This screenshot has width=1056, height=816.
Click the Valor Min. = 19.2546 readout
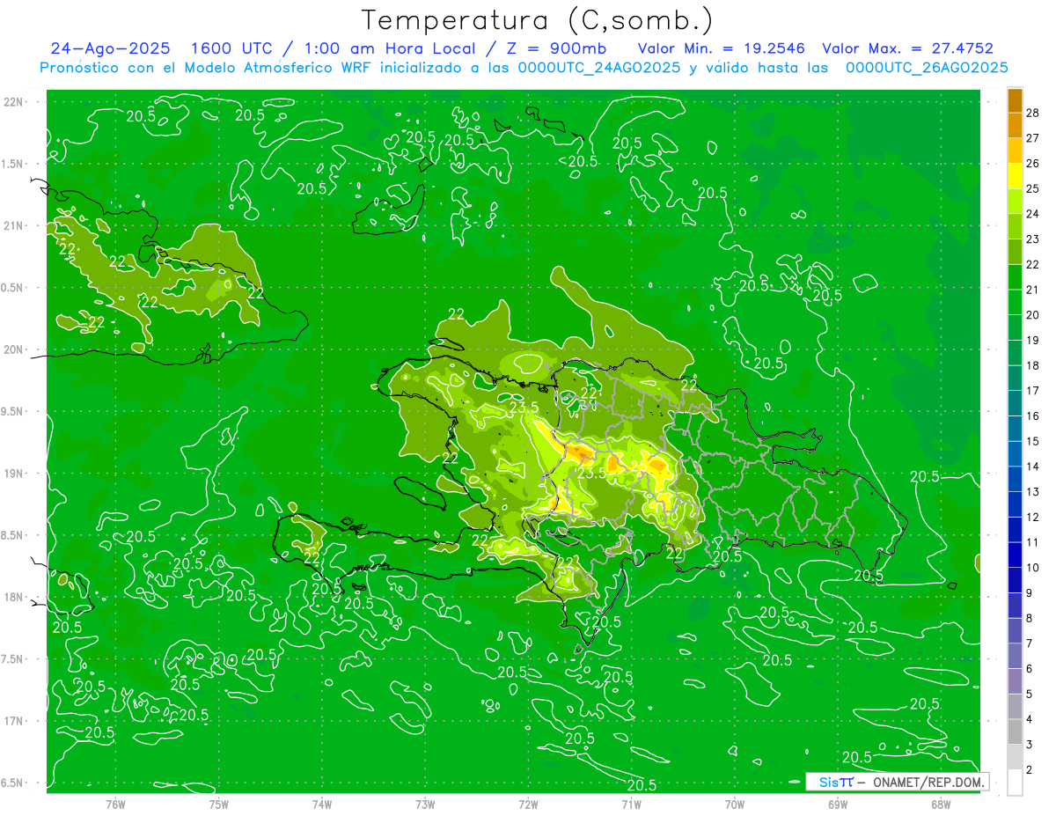722,48
